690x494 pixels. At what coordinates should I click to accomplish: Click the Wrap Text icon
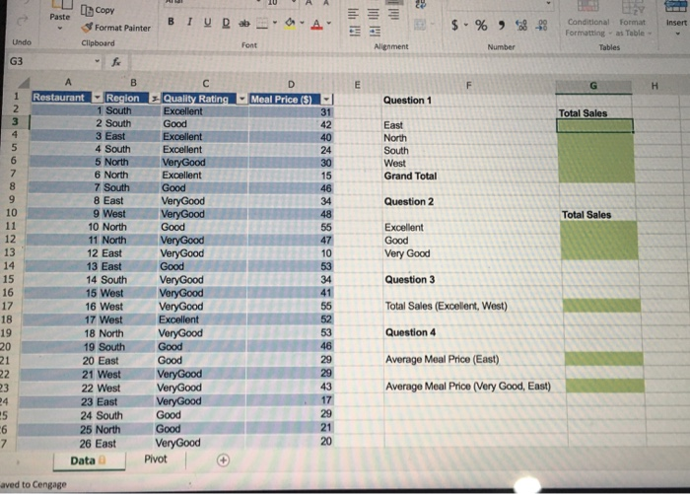420,4
